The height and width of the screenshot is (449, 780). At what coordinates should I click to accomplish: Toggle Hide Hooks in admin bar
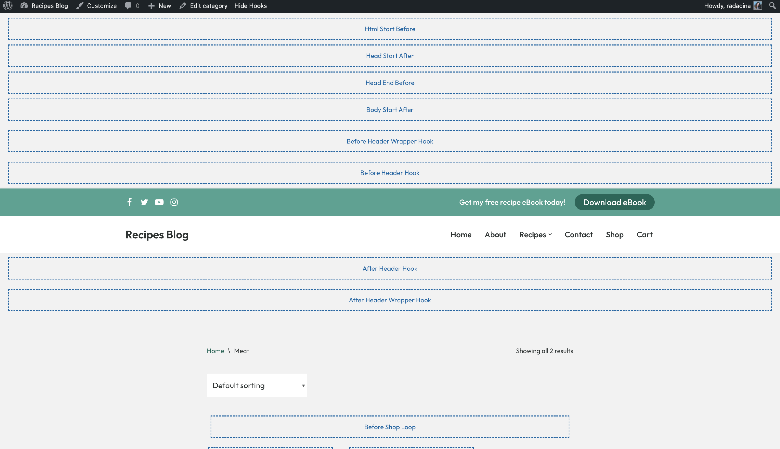tap(250, 5)
